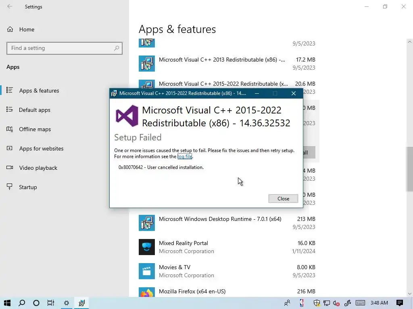This screenshot has width=413, height=309.
Task: Click the app list scrollbar thumb
Action: pos(410,169)
